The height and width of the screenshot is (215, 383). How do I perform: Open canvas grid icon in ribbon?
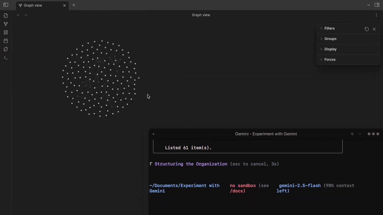pyautogui.click(x=5, y=32)
